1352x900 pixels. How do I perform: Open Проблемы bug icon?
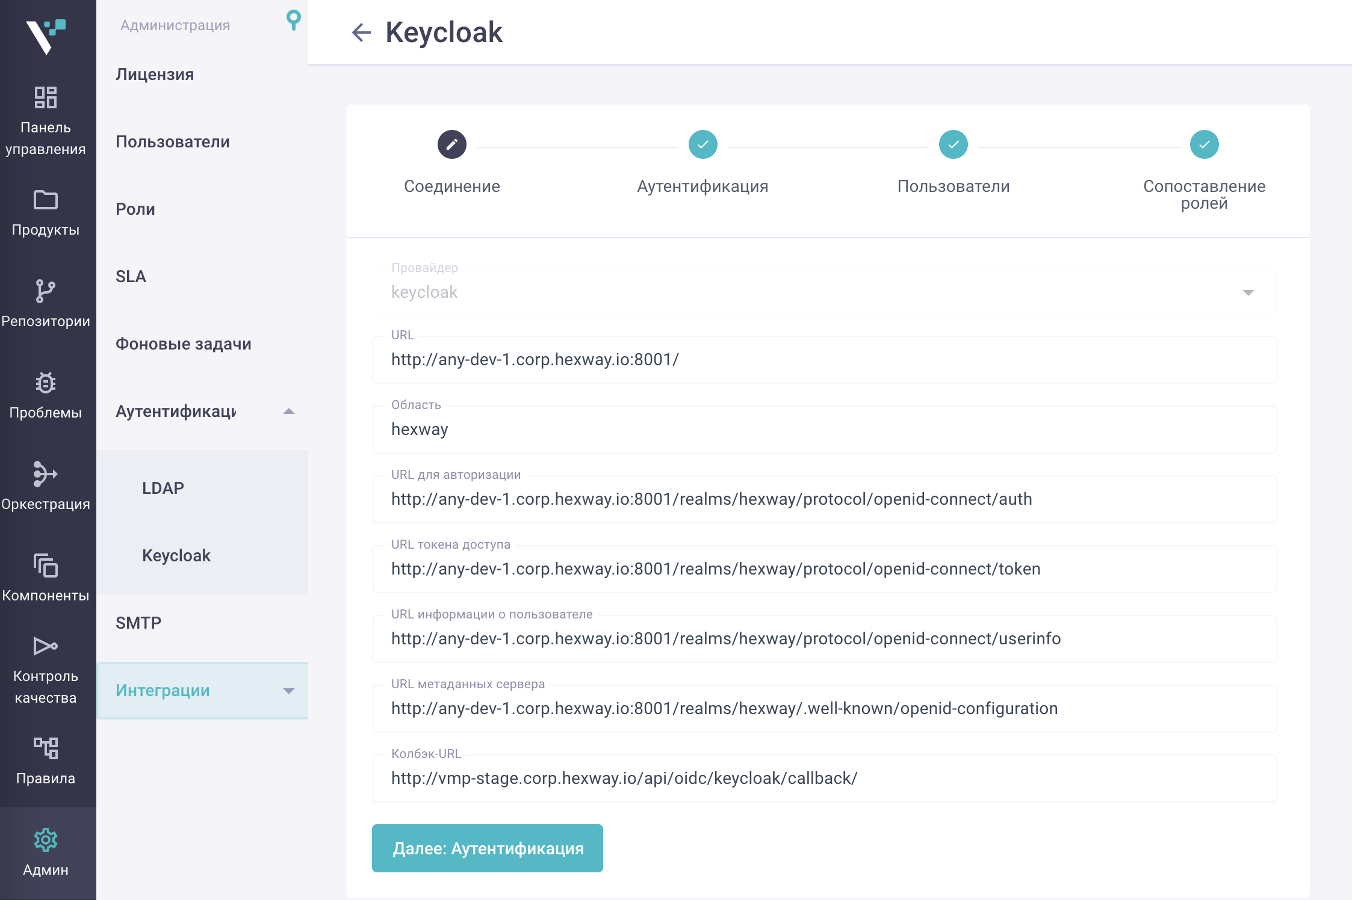point(46,383)
